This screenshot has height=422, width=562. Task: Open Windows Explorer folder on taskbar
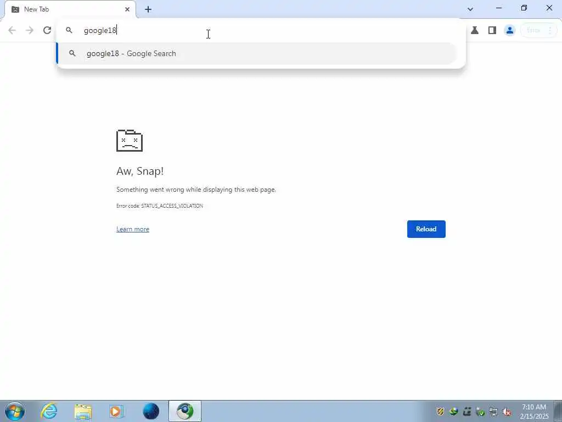(x=83, y=411)
